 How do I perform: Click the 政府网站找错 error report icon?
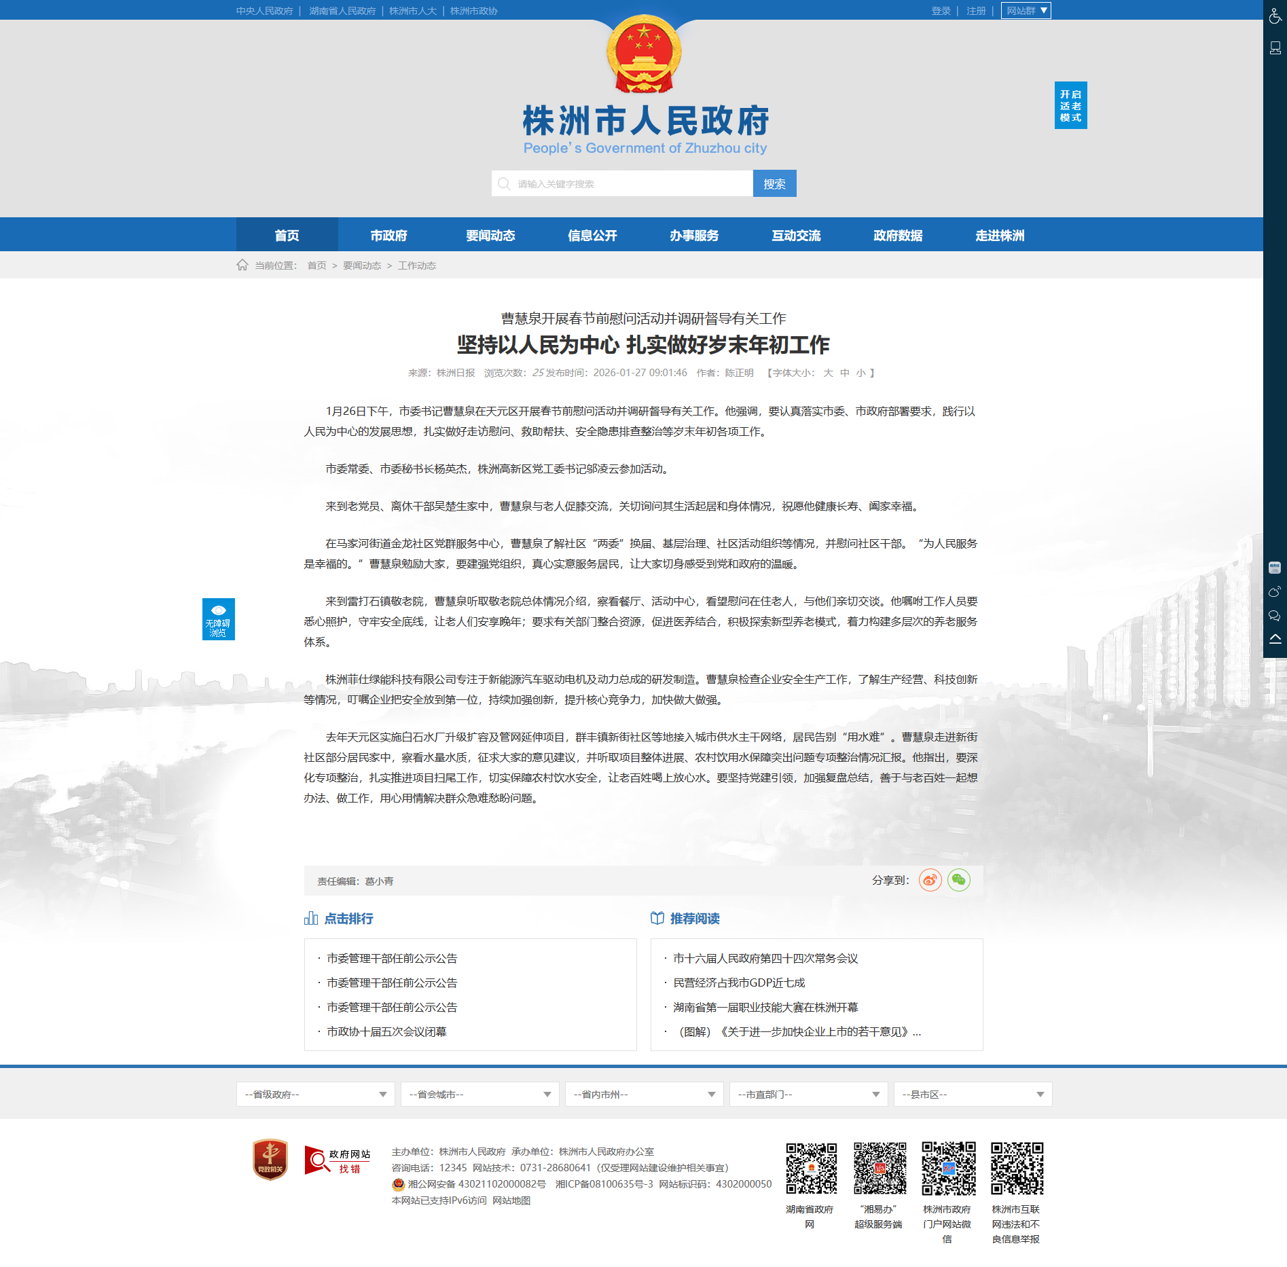pyautogui.click(x=338, y=1160)
